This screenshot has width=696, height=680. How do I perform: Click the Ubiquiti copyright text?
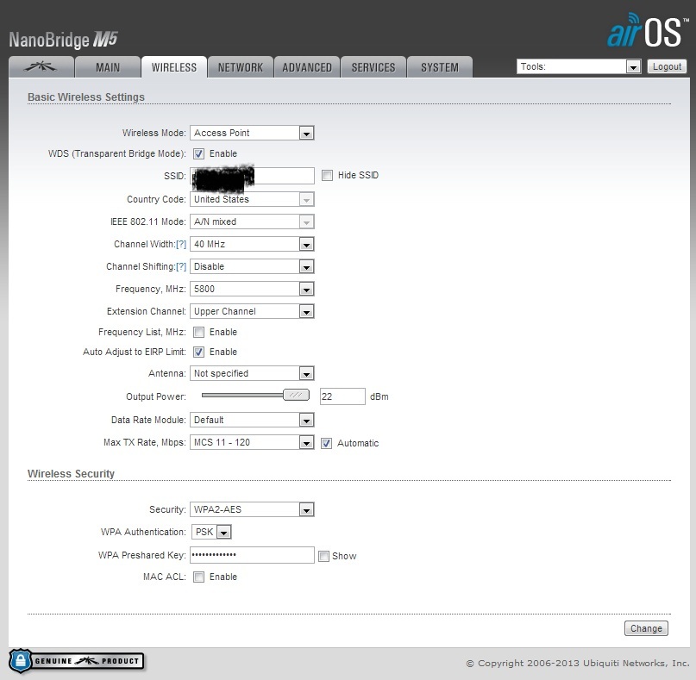(578, 663)
